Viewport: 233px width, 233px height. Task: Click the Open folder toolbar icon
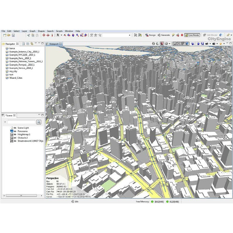point(9,35)
